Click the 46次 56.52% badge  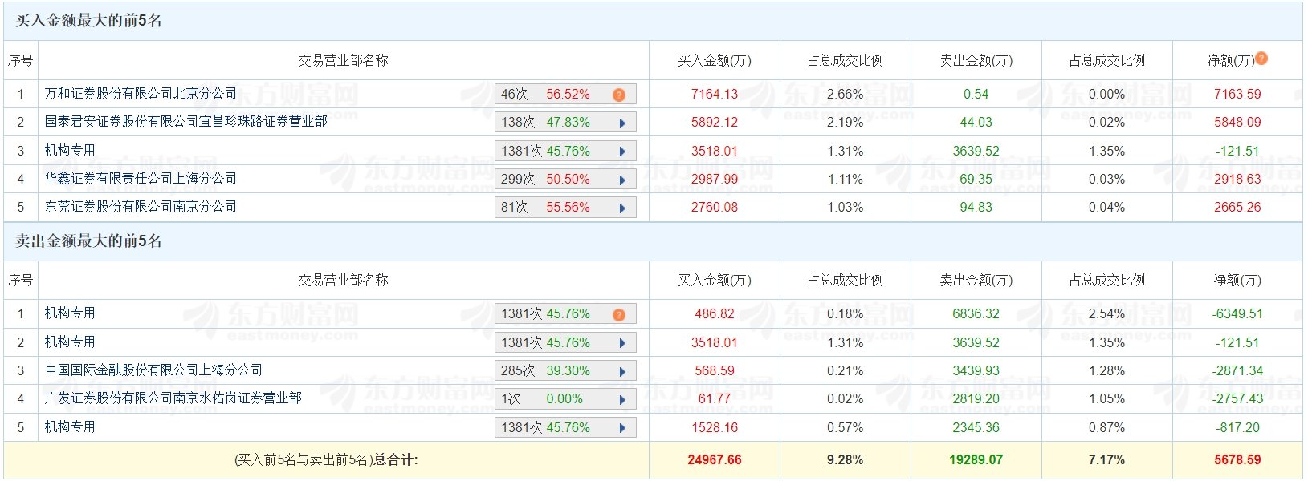565,95
